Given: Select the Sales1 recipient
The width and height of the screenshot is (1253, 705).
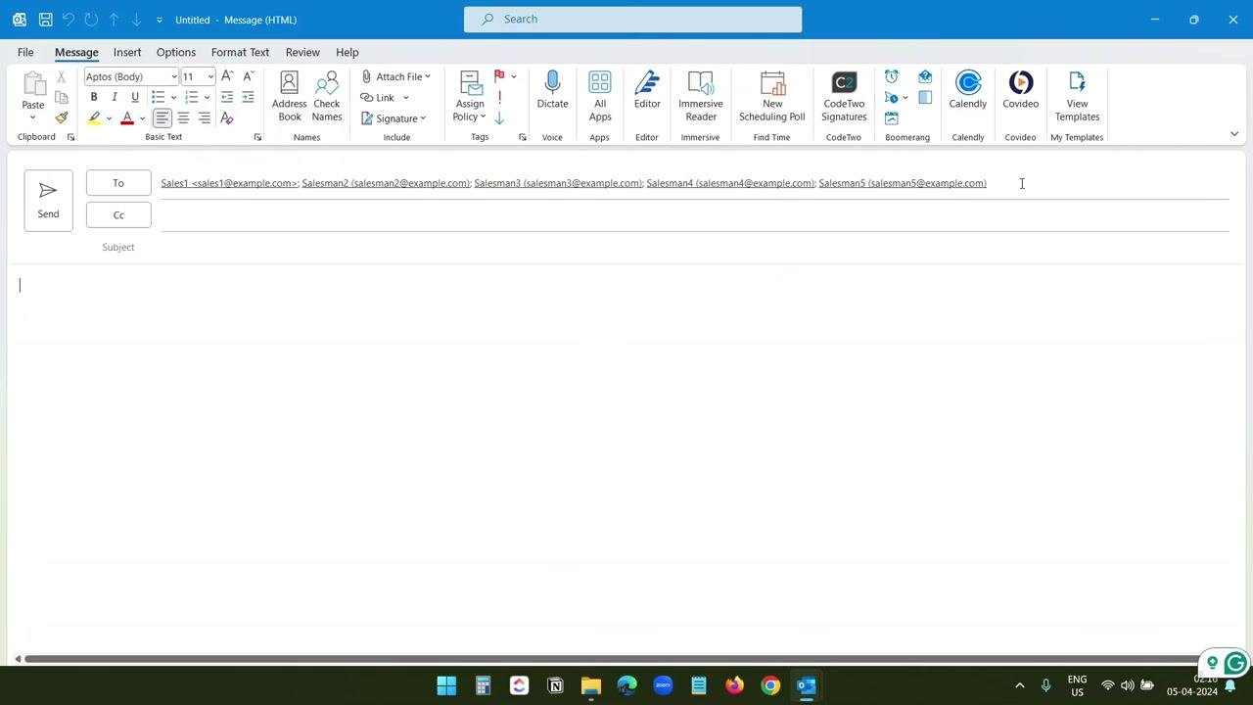Looking at the screenshot, I should 229,183.
